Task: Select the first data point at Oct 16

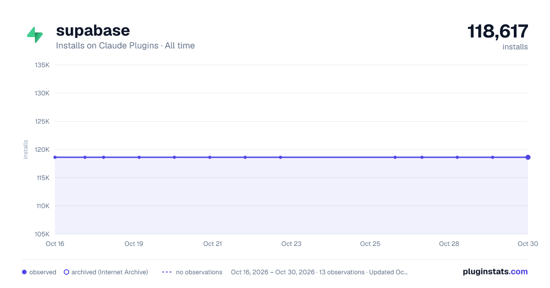Action: 55,157
